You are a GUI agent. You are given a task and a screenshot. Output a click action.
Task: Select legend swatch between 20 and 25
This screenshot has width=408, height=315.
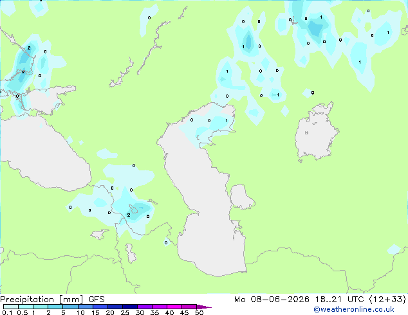point(115,307)
